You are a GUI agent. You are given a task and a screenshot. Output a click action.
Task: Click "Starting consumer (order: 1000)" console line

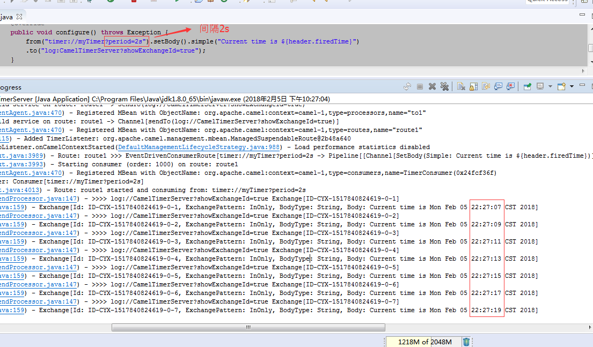click(116, 165)
